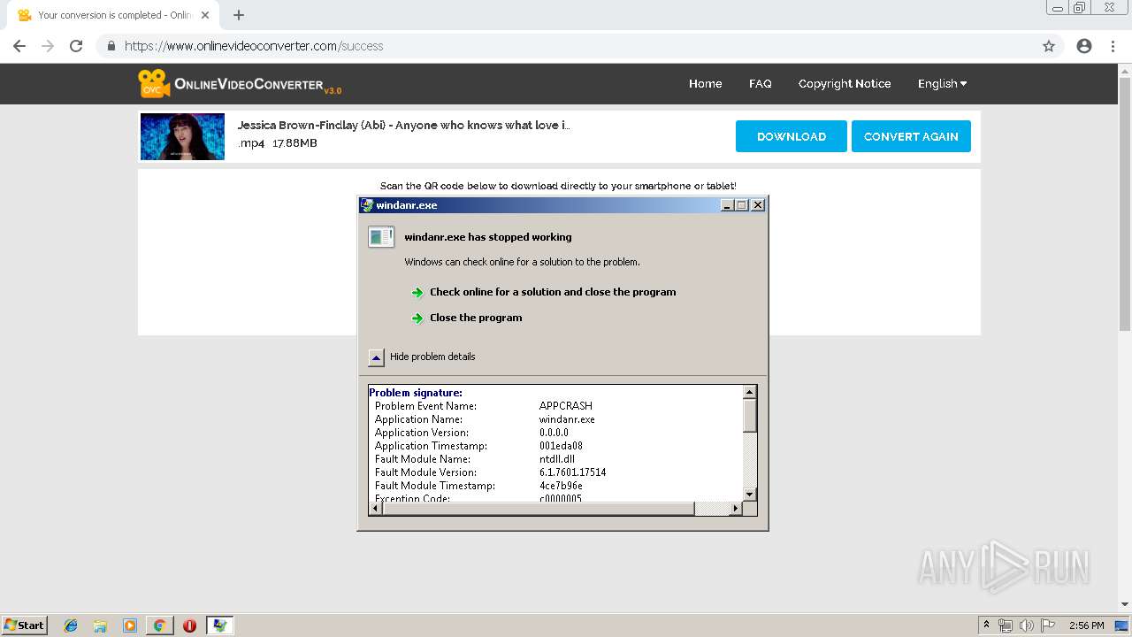The width and height of the screenshot is (1132, 637).
Task: Close the windanr.exe crash dialog
Action: [x=758, y=205]
